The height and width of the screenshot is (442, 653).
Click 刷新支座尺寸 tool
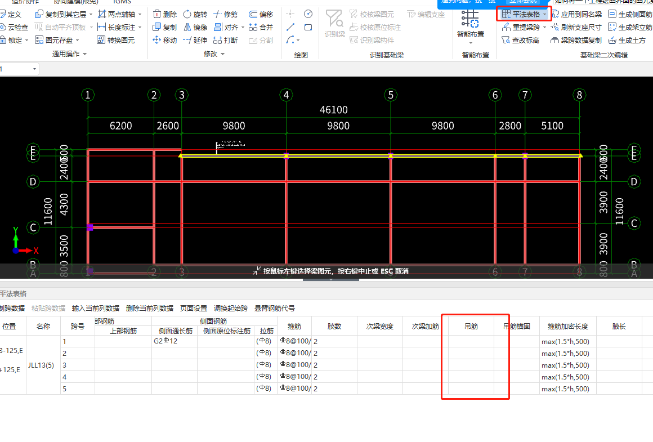576,27
